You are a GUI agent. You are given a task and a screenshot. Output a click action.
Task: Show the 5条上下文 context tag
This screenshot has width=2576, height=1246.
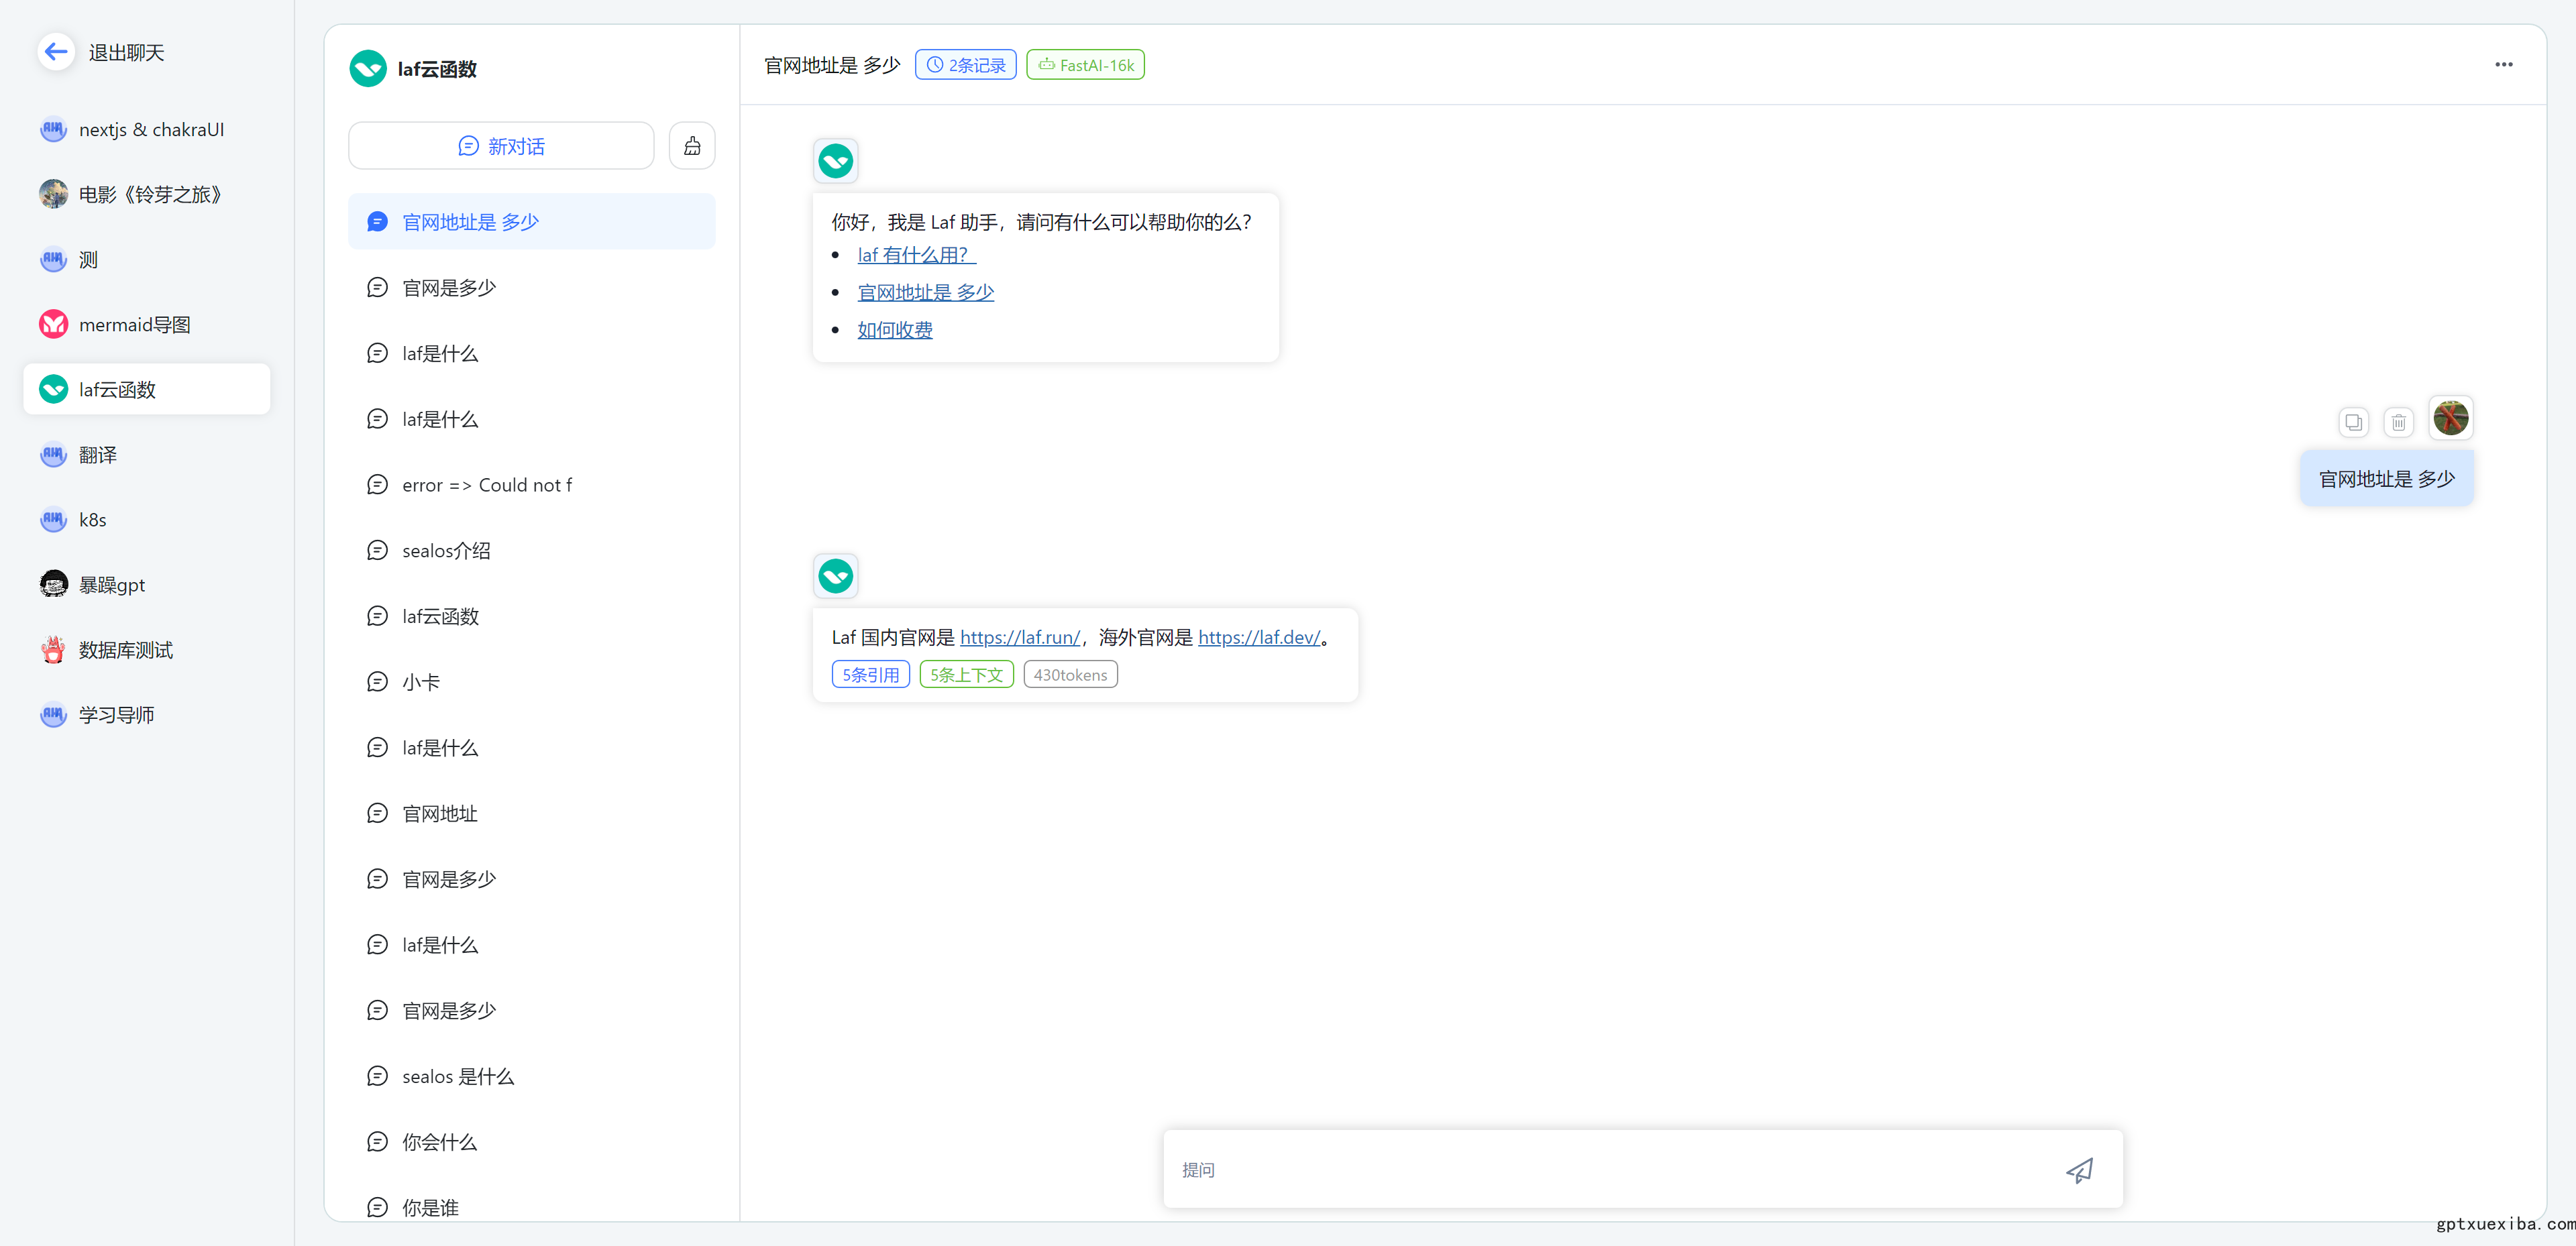tap(966, 675)
